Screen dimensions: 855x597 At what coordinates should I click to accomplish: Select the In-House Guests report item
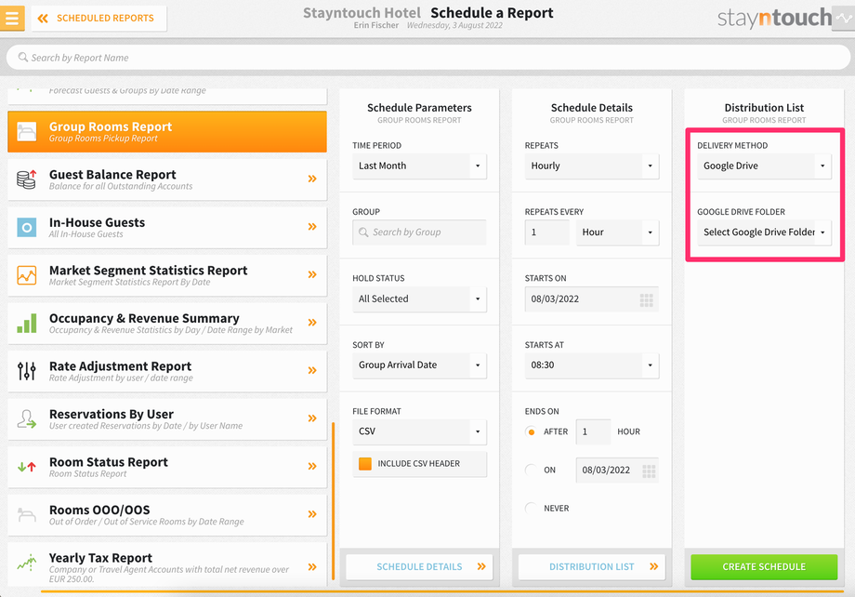tap(167, 228)
